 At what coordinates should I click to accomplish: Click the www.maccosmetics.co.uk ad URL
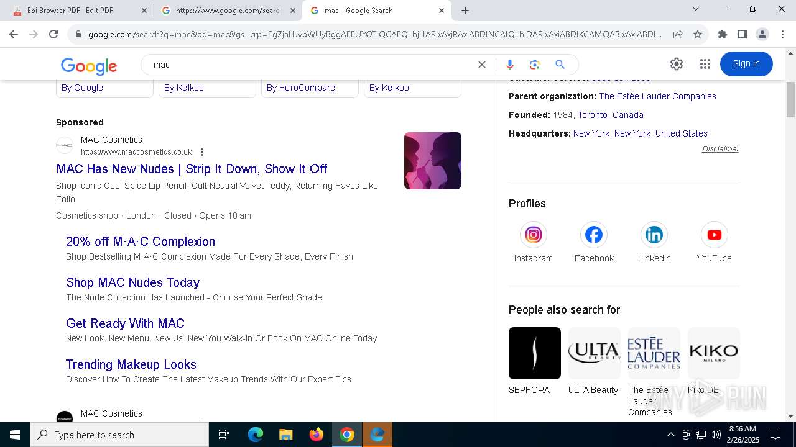(x=136, y=152)
